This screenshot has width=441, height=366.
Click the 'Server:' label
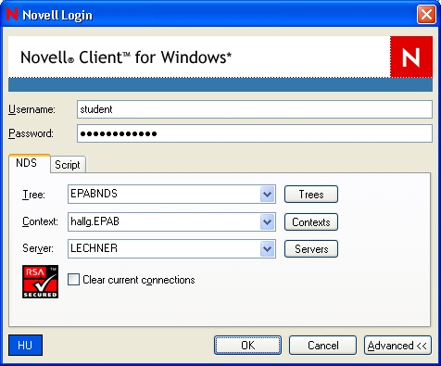38,248
